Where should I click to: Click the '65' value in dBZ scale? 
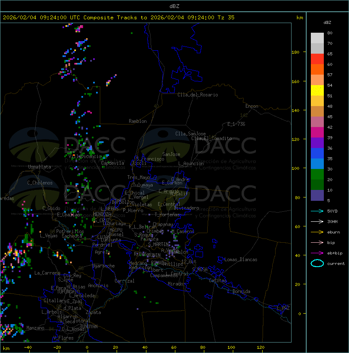(330, 54)
